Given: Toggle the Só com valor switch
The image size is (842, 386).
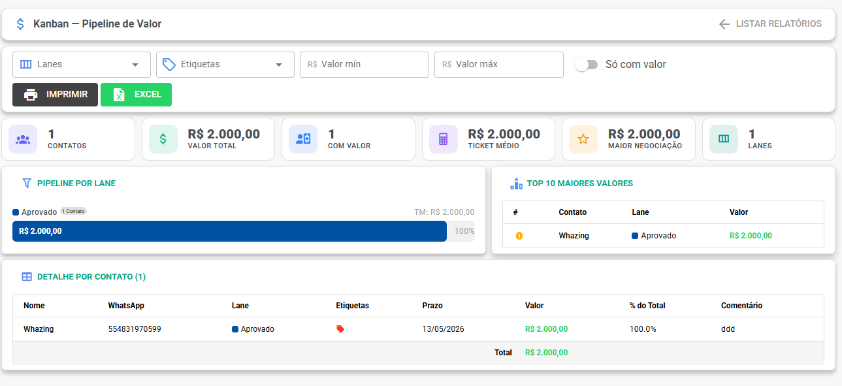Looking at the screenshot, I should (x=587, y=65).
